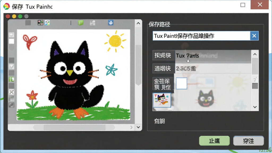Click the red dot in the inner window
The width and height of the screenshot is (272, 153).
8,16
